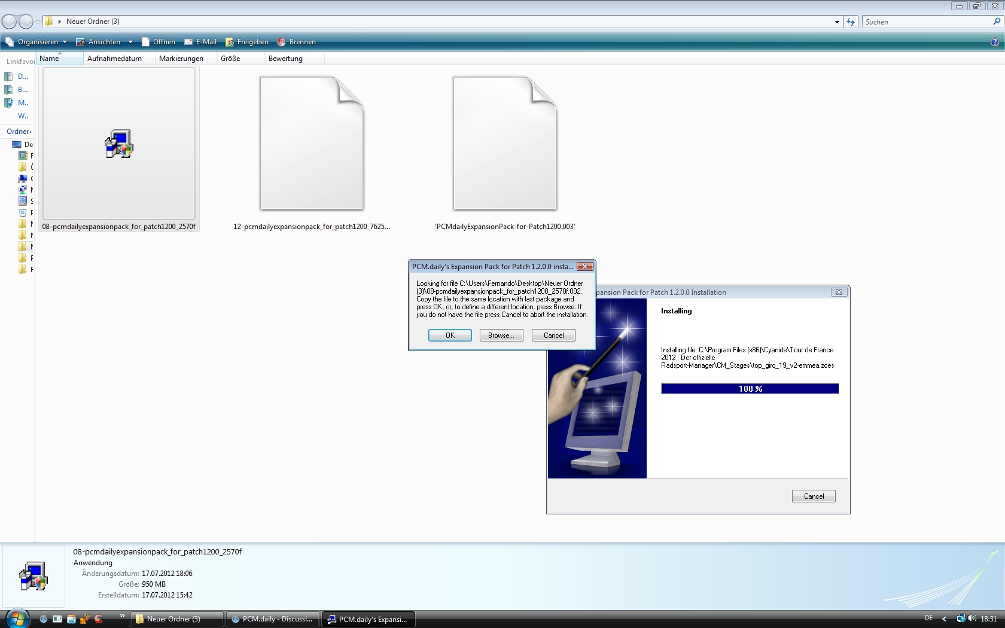This screenshot has width=1005, height=628.
Task: Click the network status tray icon
Action: (x=961, y=618)
